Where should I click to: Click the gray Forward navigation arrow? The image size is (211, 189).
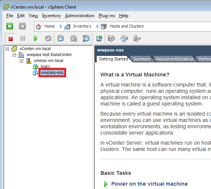(x=22, y=26)
